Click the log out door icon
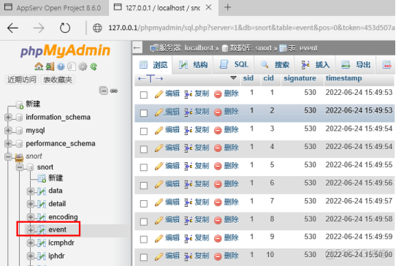This screenshot has width=396, height=266. pos(50,66)
